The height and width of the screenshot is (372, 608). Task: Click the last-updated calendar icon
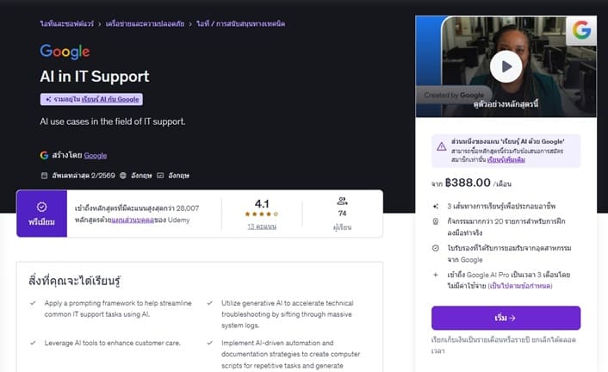tap(44, 176)
